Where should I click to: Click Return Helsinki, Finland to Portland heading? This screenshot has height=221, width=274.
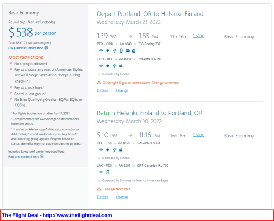pos(150,113)
